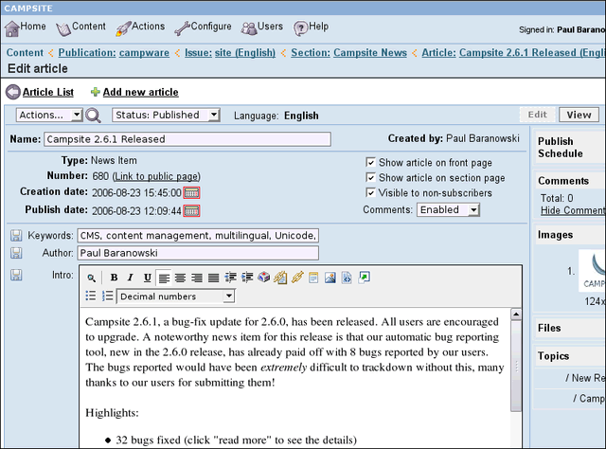606x449 pixels.
Task: Click the save icon beside Author
Action: 16,253
